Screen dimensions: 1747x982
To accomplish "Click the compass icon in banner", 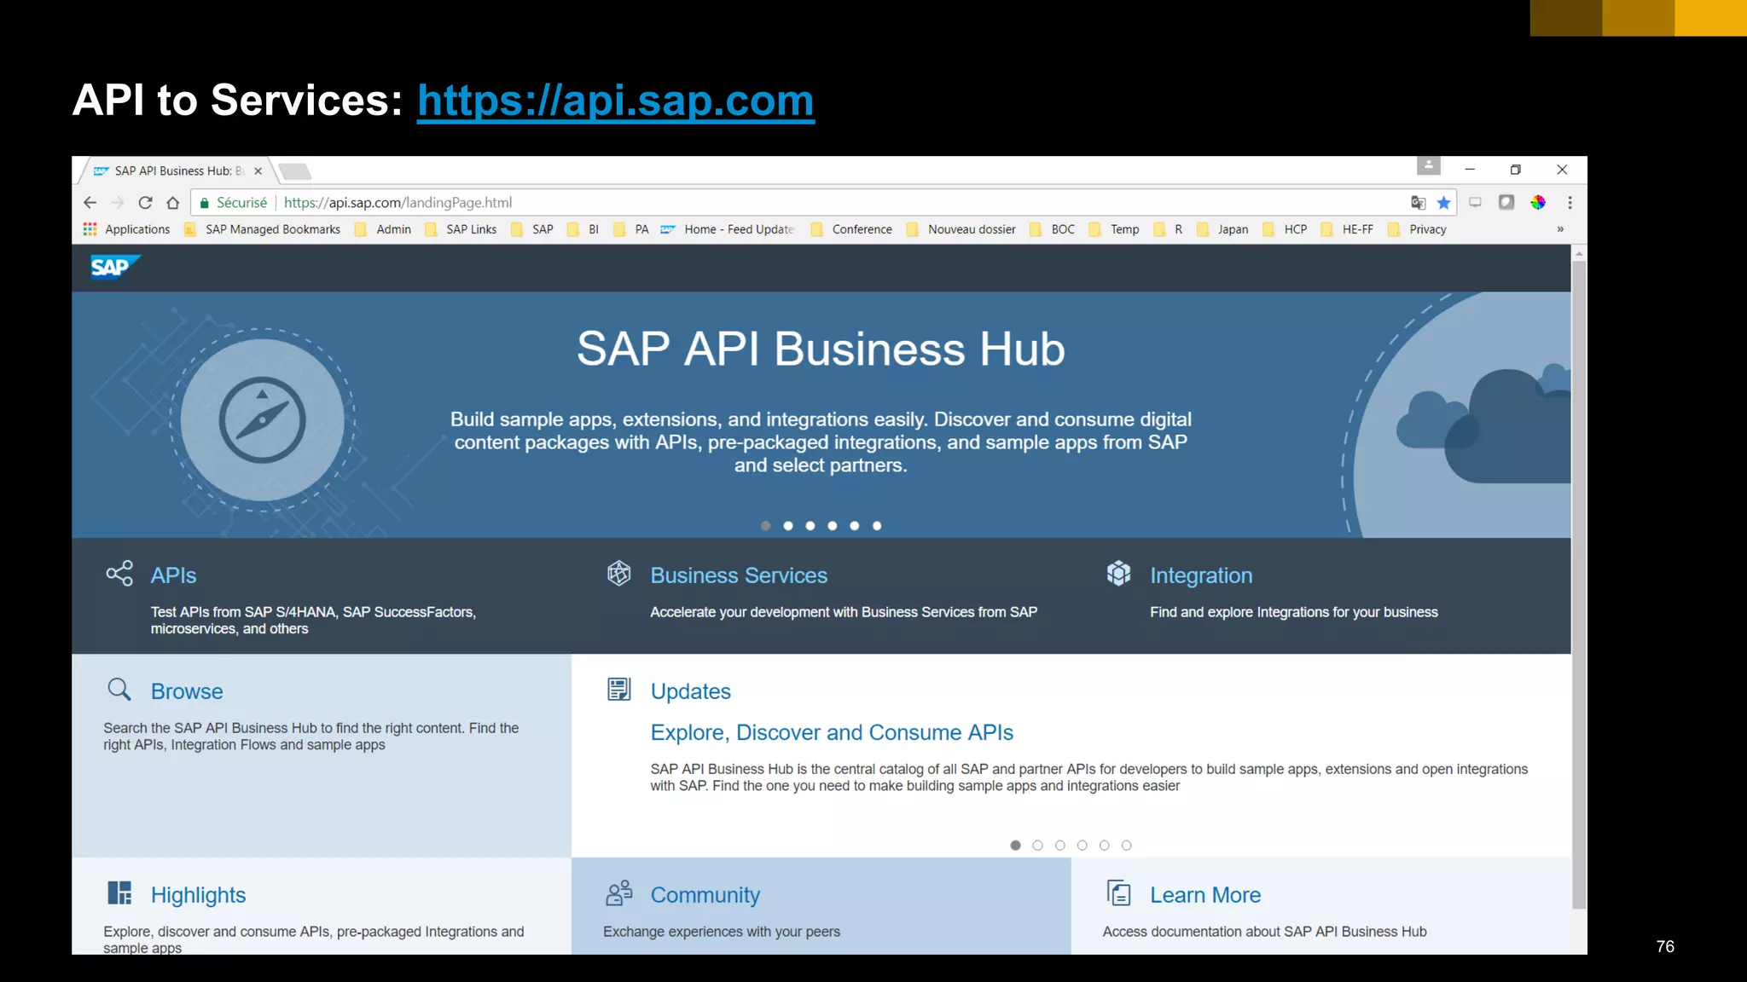I will (262, 419).
